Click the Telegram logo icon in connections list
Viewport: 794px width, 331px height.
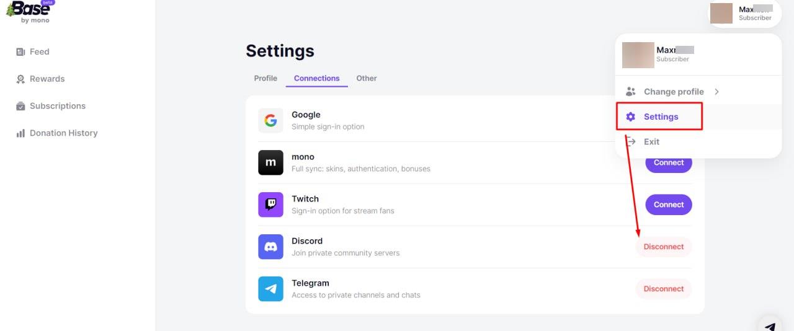pos(270,289)
